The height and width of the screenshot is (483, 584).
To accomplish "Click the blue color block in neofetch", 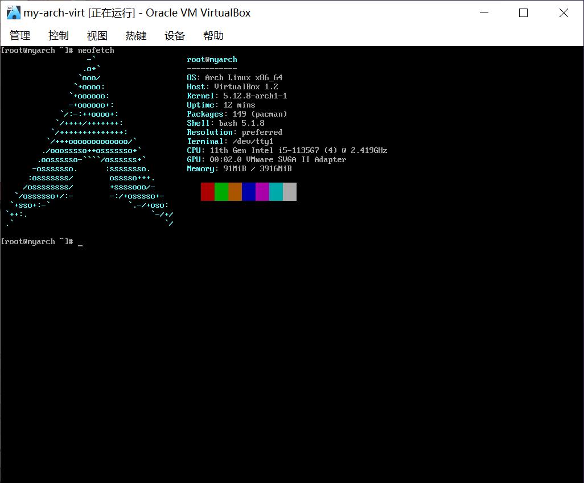I will (x=248, y=192).
